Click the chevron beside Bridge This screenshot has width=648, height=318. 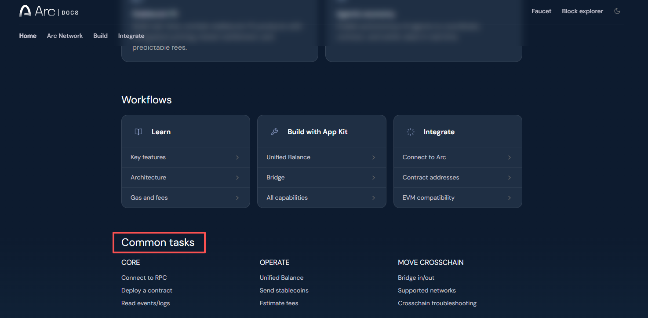[x=374, y=177]
